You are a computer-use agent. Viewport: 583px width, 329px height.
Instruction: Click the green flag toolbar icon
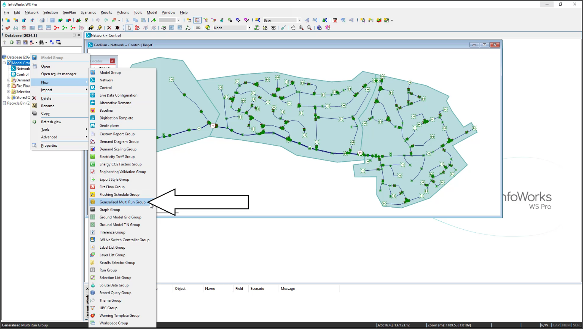pos(153,20)
